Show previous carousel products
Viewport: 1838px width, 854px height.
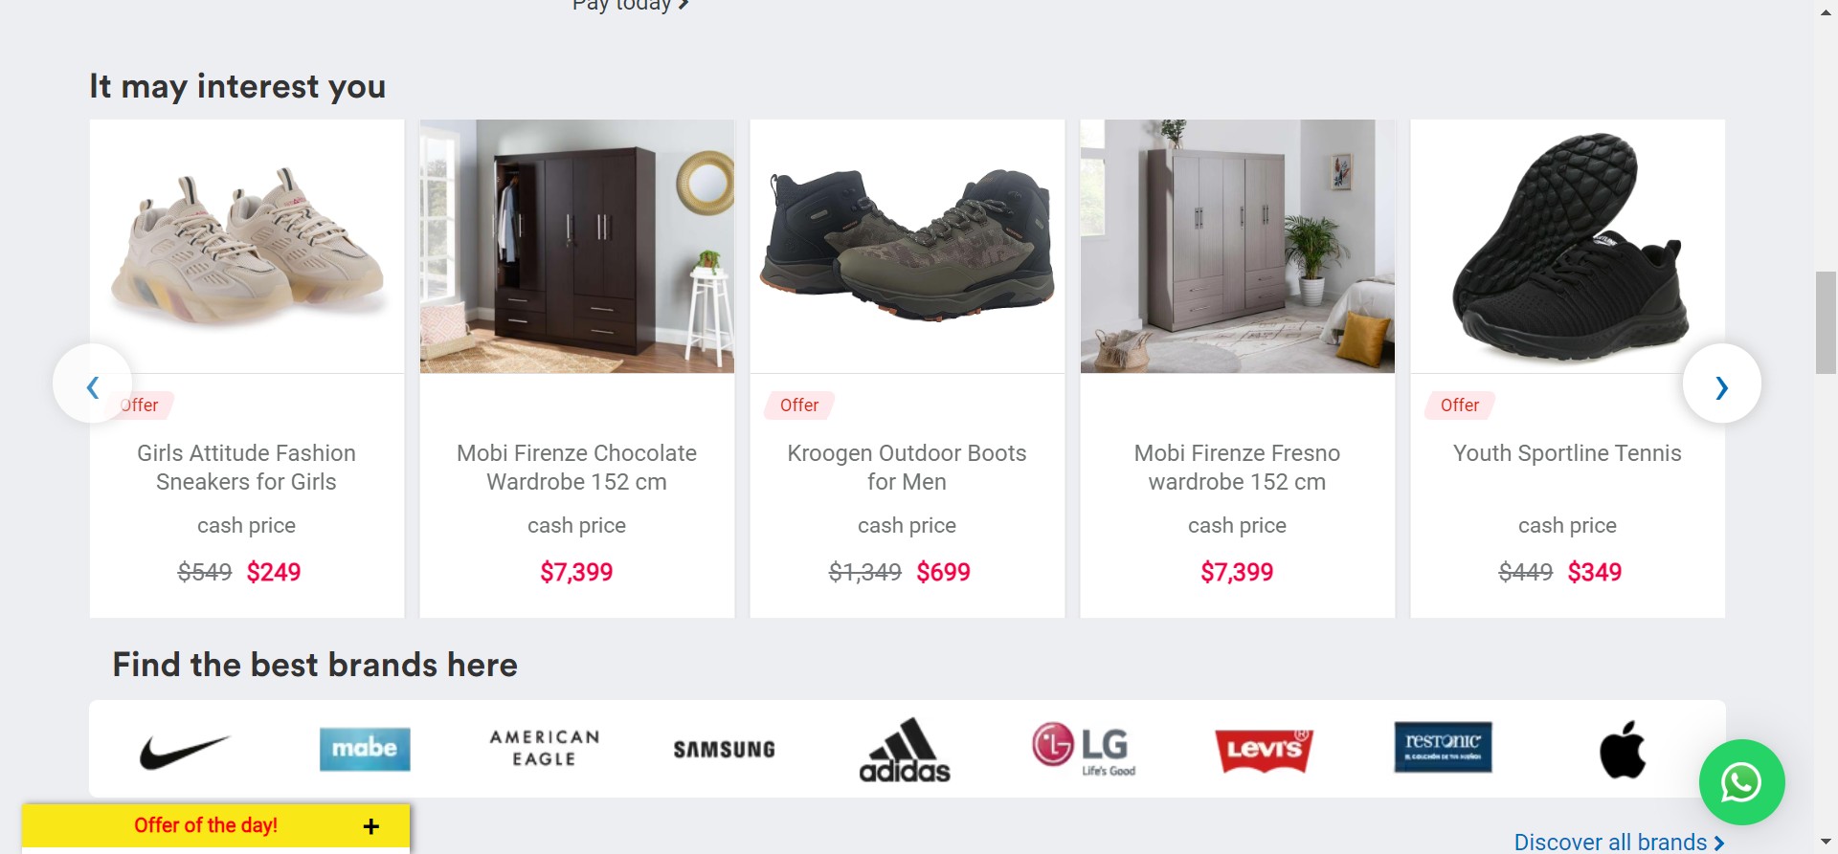click(92, 384)
